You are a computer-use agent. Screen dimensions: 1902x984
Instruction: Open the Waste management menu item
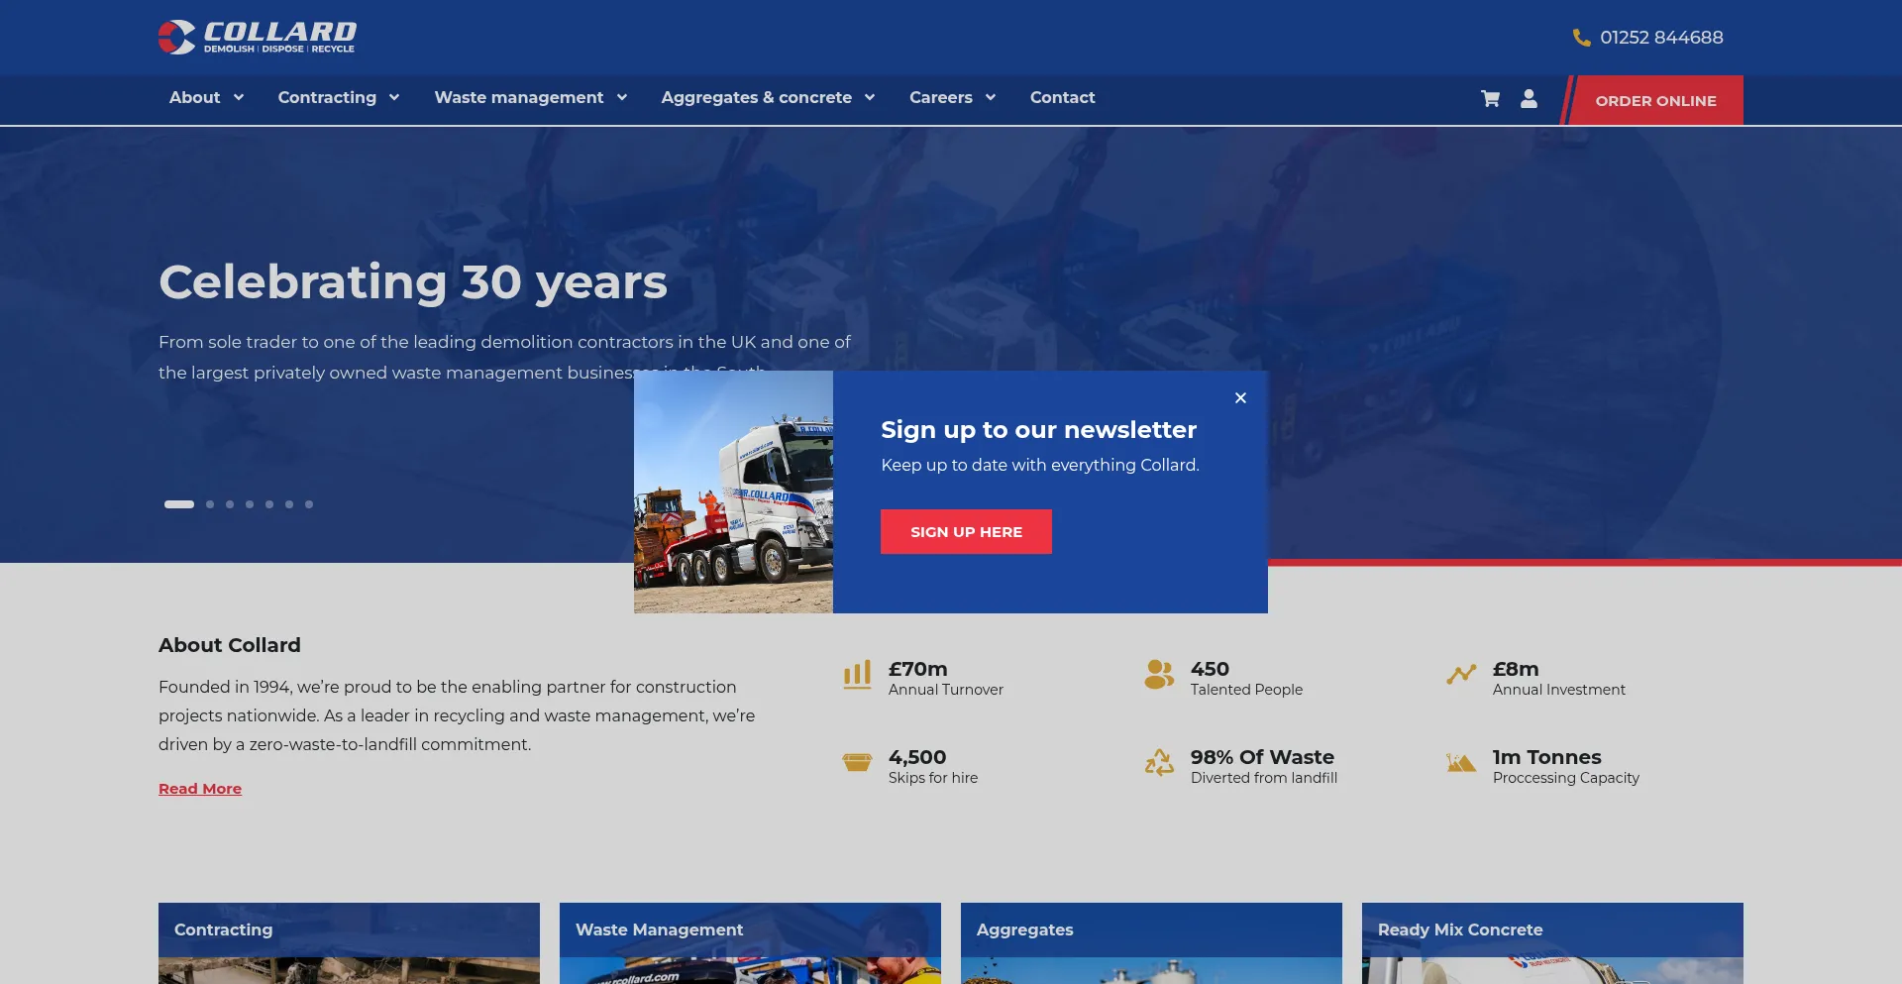click(519, 97)
